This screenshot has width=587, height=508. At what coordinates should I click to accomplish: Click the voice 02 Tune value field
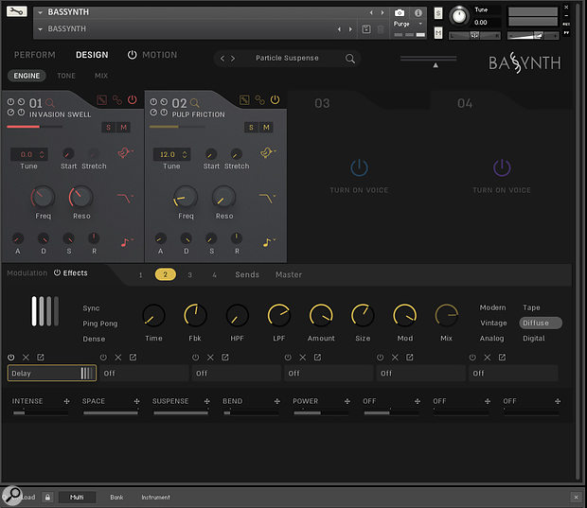[x=171, y=154]
